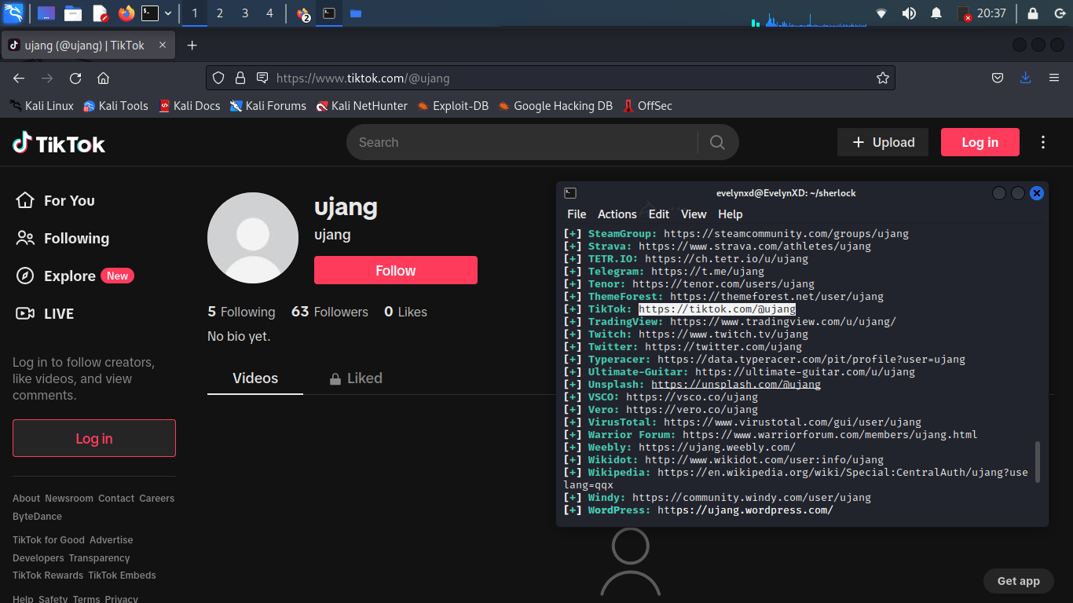
Task: Launch the file manager from the panel
Action: tap(73, 13)
